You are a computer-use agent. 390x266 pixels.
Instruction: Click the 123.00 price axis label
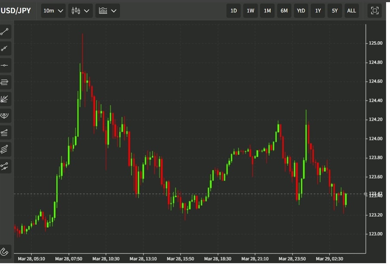(x=376, y=234)
